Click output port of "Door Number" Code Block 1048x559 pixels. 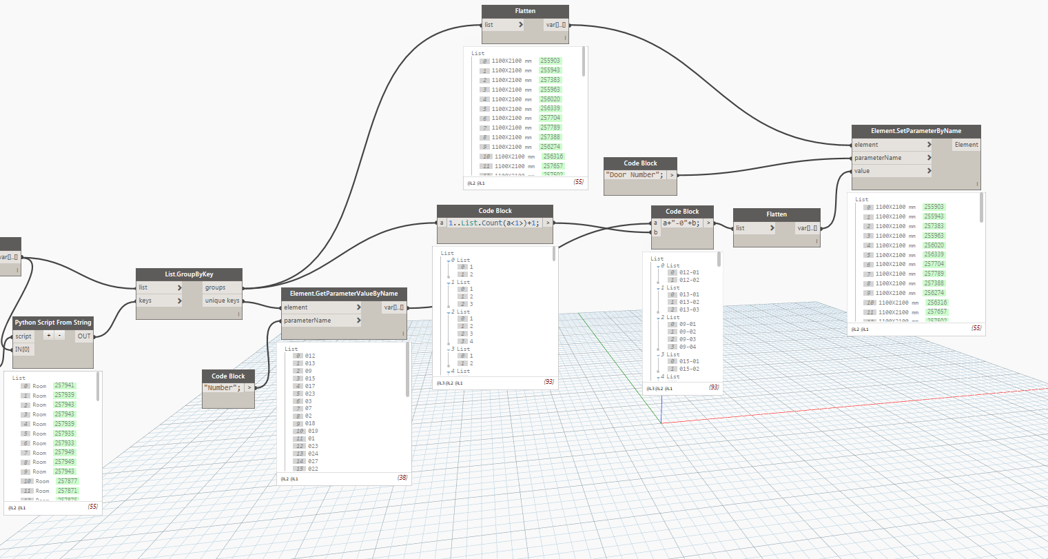(672, 175)
